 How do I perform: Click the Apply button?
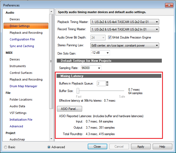tap(141, 147)
